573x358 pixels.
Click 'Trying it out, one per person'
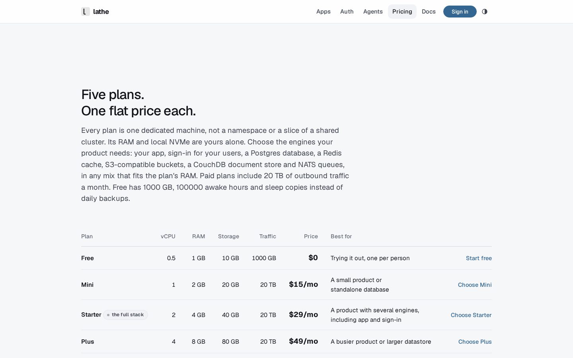click(370, 258)
